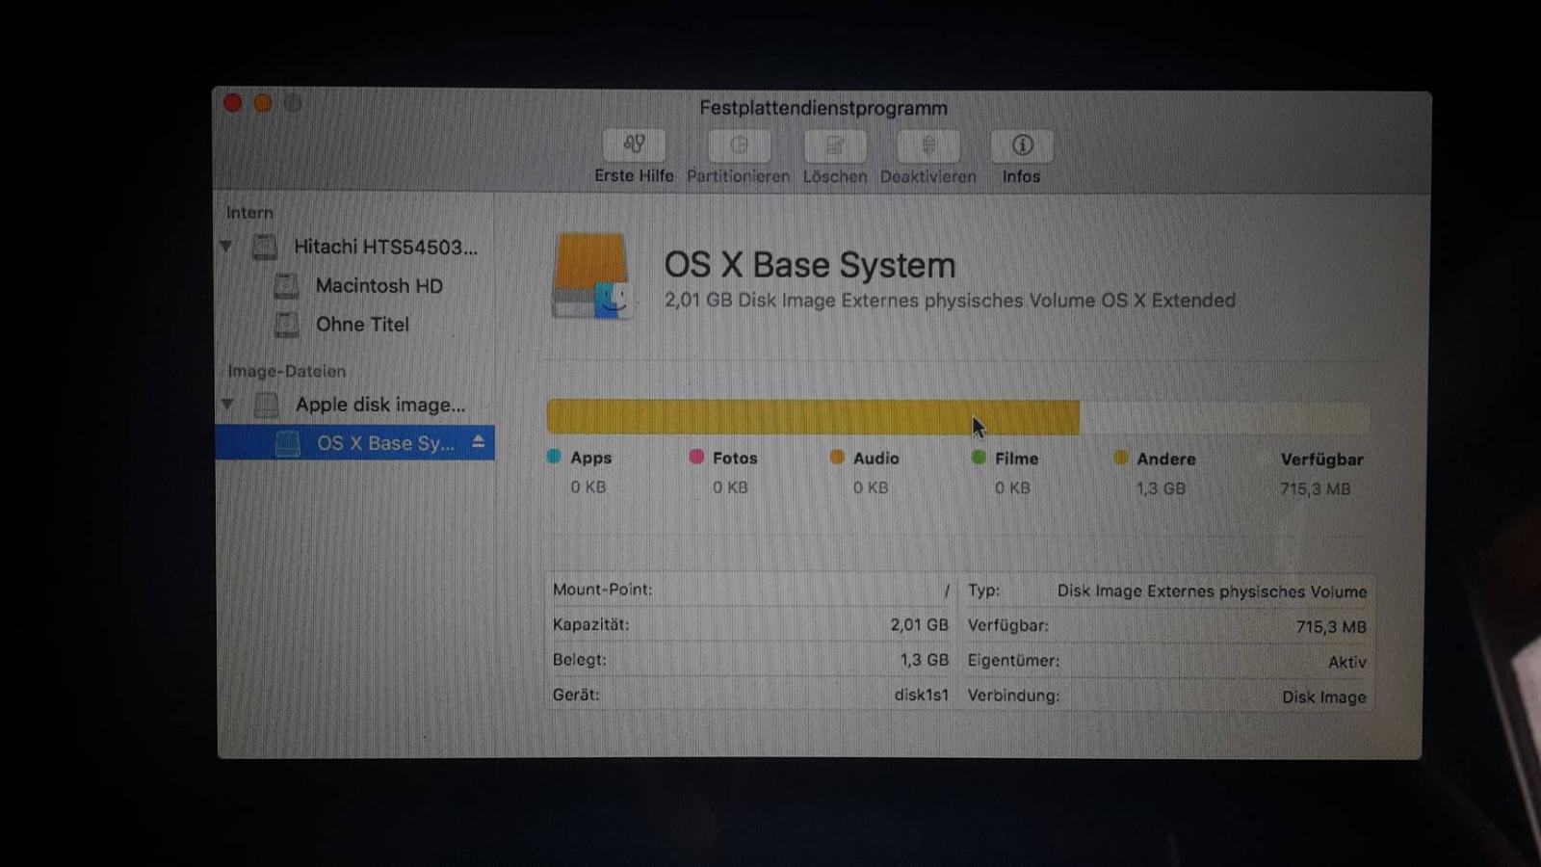Click the Andere 1,3 GB value
The width and height of the screenshot is (1541, 867).
[1161, 488]
